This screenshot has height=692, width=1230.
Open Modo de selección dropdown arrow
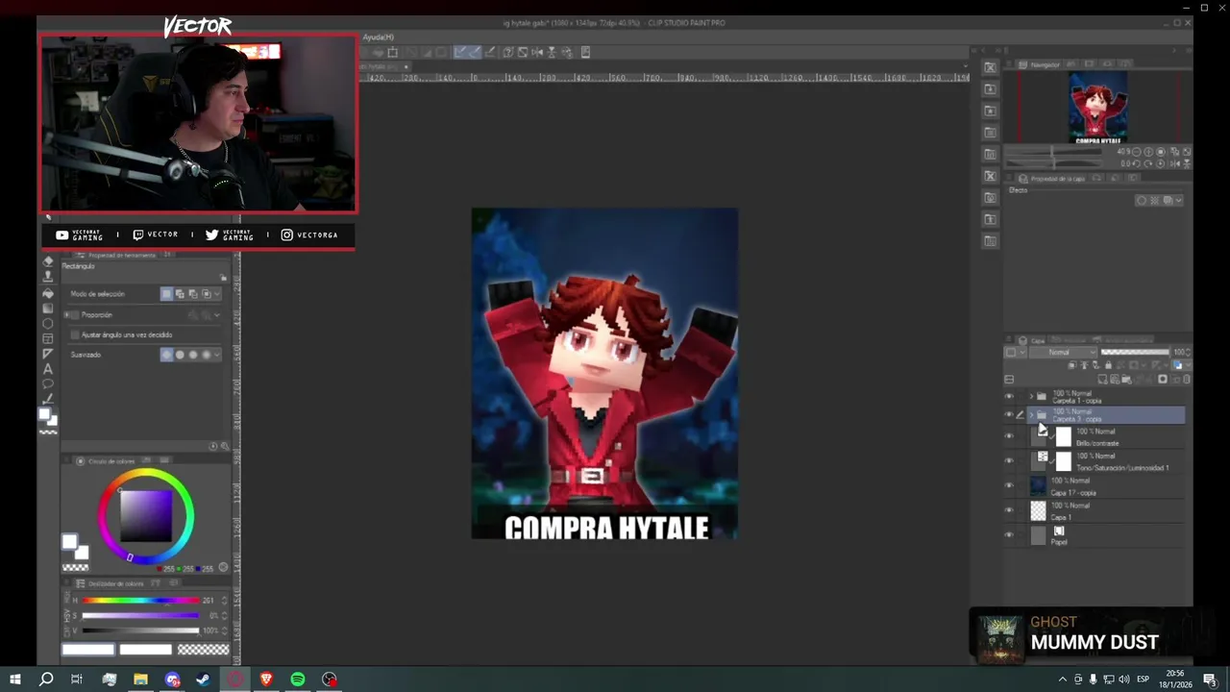point(217,294)
